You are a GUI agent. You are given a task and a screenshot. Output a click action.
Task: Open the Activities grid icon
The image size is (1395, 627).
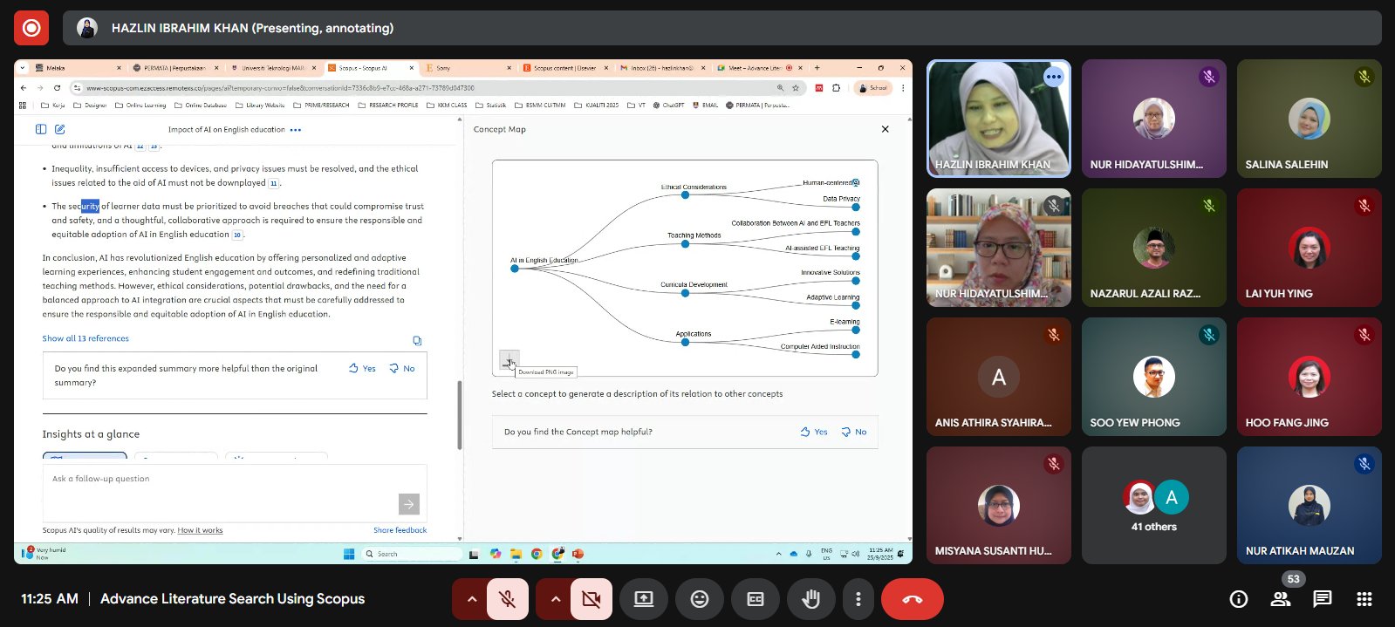[1364, 599]
